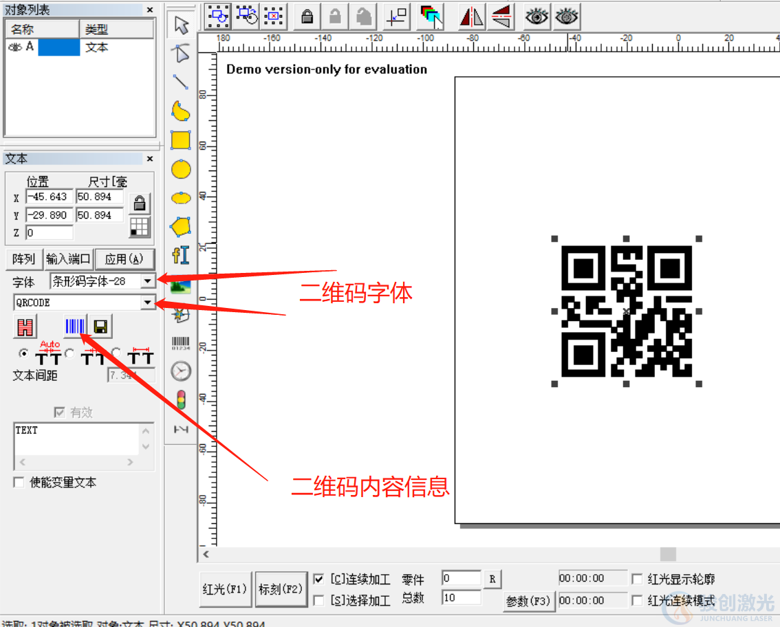780x627 pixels.
Task: Mirror object horizontally icon
Action: point(472,16)
